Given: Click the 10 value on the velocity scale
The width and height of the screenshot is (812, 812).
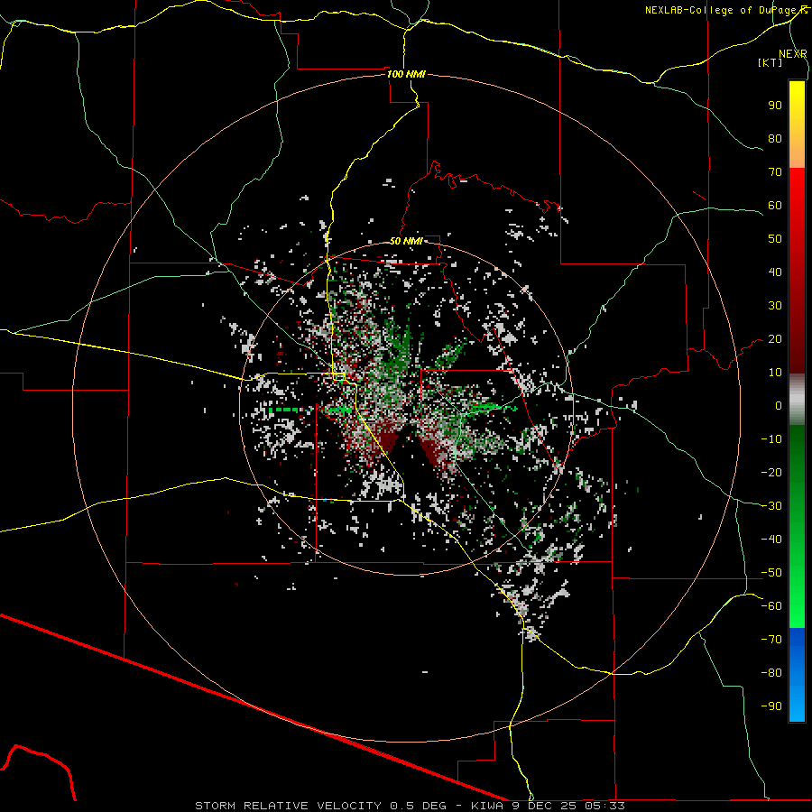Looking at the screenshot, I should 775,373.
